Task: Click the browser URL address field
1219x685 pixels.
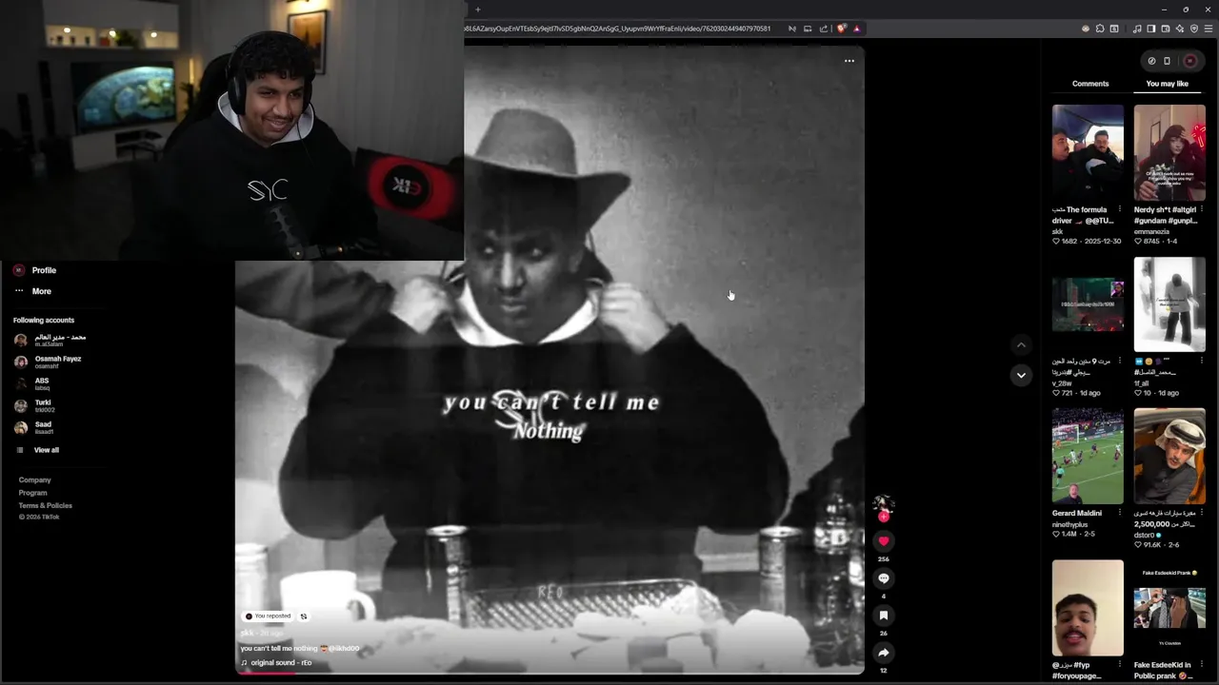Action: pyautogui.click(x=617, y=29)
